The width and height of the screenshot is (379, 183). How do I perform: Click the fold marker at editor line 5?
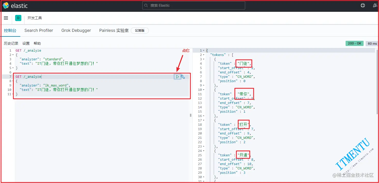[13, 68]
